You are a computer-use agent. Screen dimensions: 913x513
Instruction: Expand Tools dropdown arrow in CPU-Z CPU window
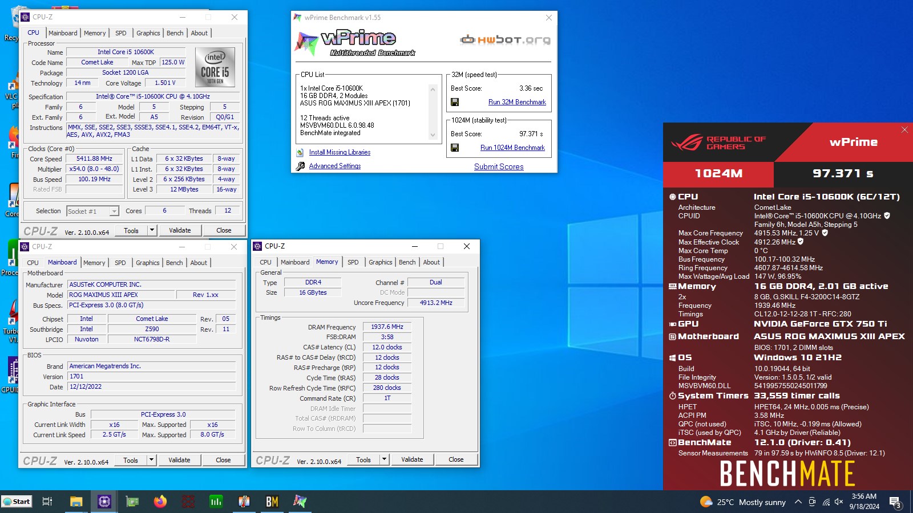coord(152,230)
